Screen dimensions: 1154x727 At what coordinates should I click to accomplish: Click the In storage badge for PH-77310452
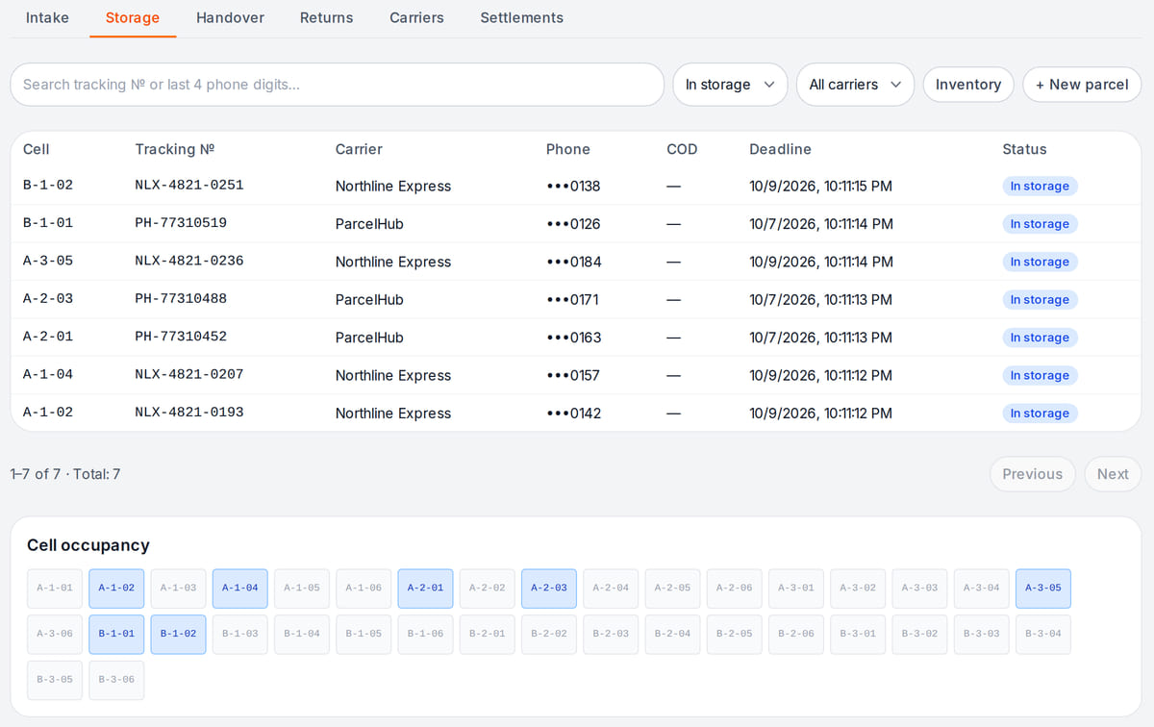(x=1040, y=338)
